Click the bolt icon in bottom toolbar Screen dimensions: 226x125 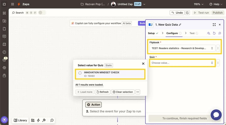pyautogui.click(x=38, y=120)
